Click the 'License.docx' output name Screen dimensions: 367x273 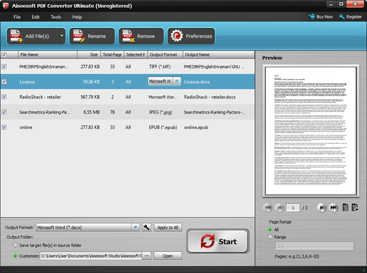[197, 81]
